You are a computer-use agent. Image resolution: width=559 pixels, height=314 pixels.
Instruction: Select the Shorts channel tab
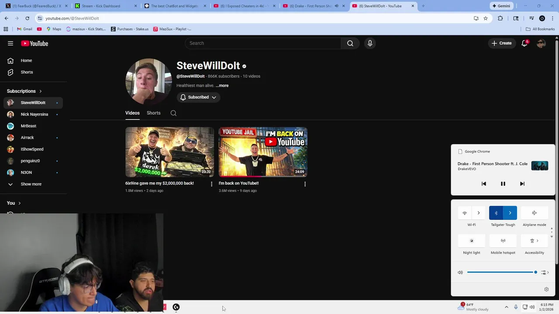coord(154,113)
